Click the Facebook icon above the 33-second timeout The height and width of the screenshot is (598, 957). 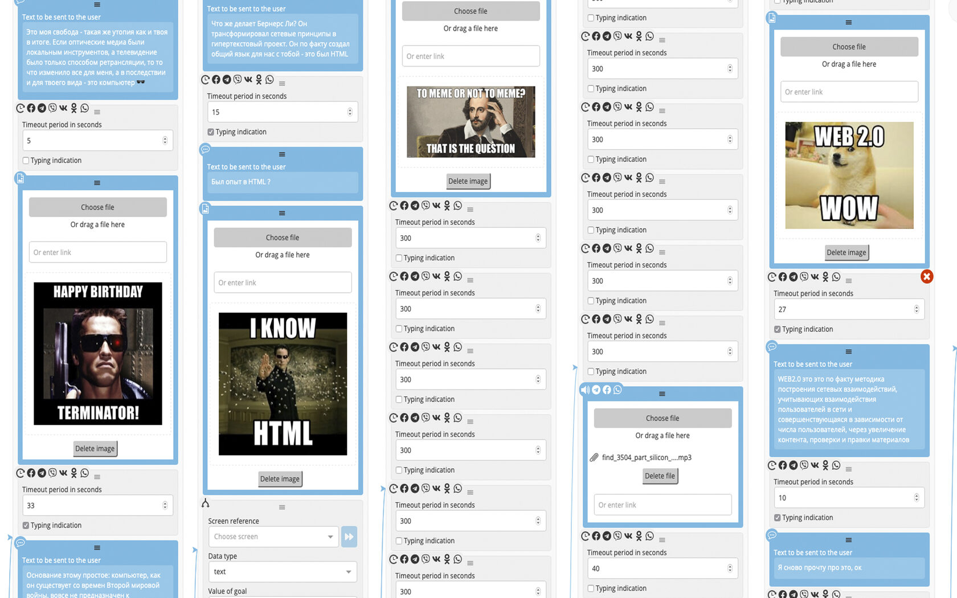coord(31,473)
